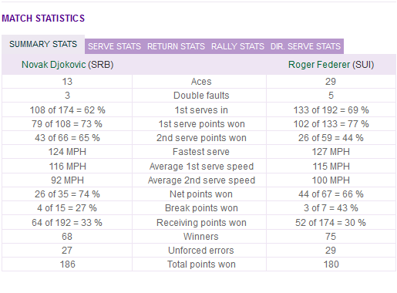Open Roger Federer player link
The image size is (397, 293).
(319, 65)
